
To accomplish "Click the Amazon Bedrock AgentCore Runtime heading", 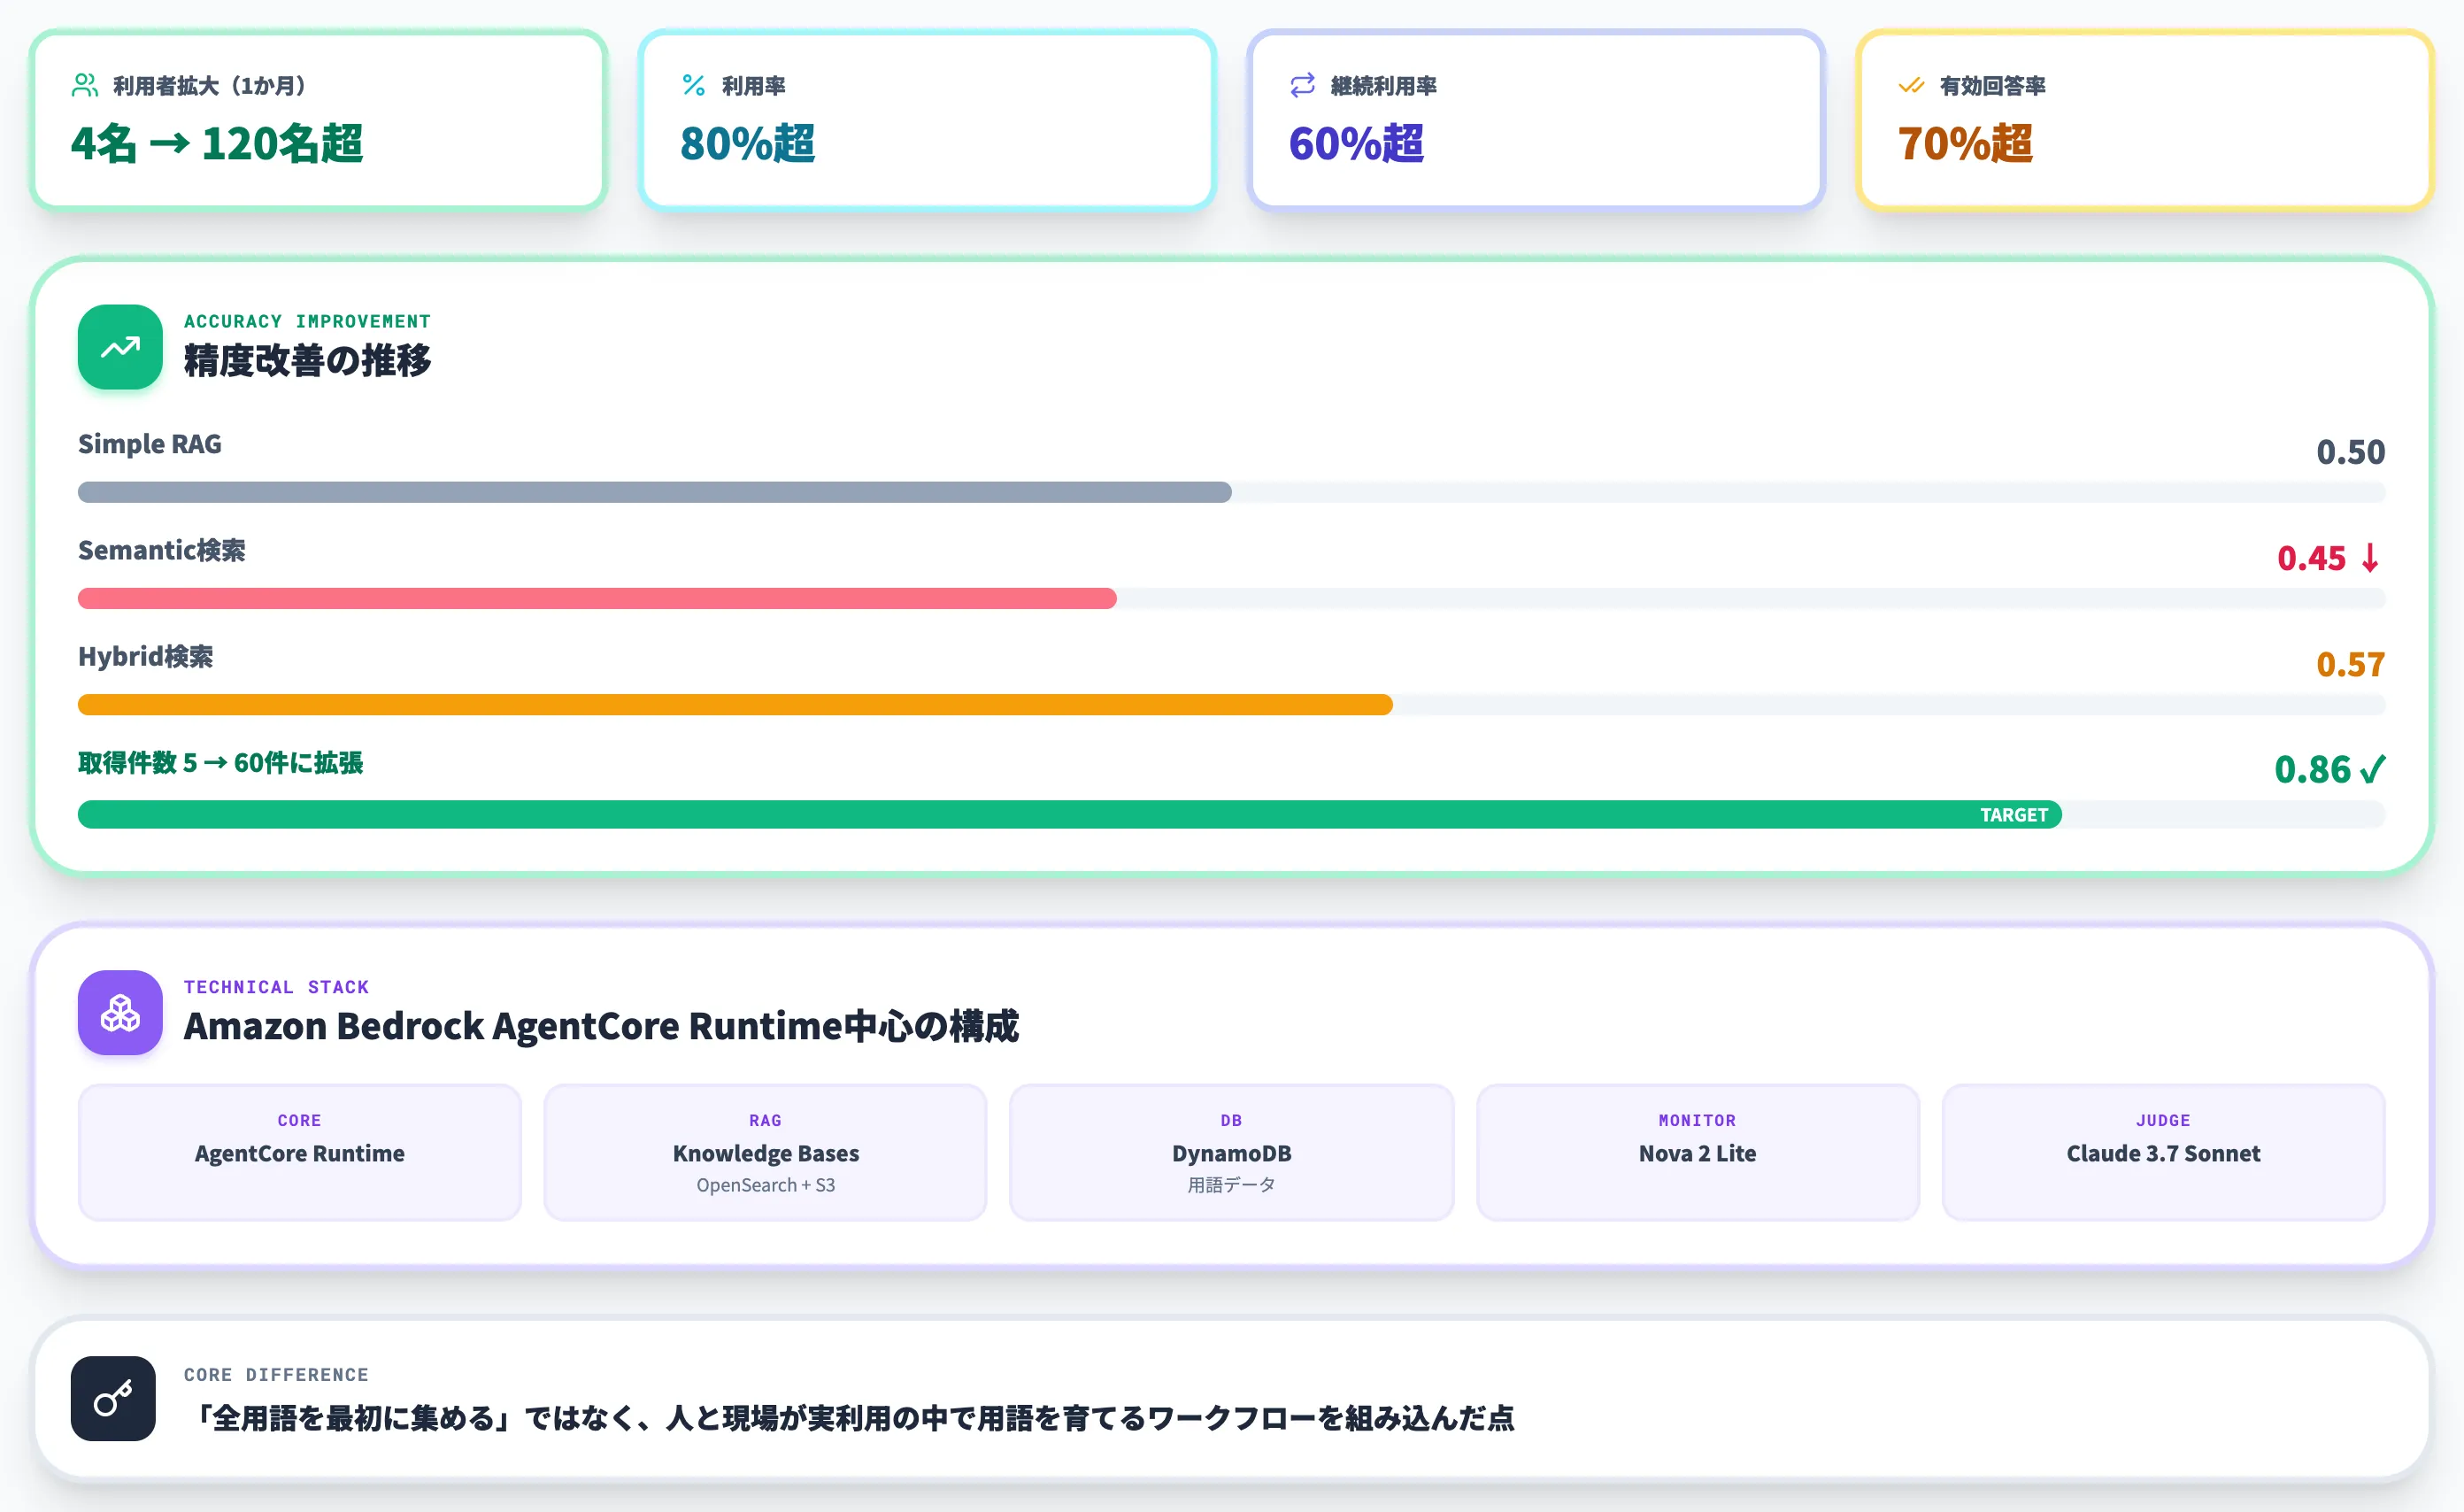I will point(601,1026).
